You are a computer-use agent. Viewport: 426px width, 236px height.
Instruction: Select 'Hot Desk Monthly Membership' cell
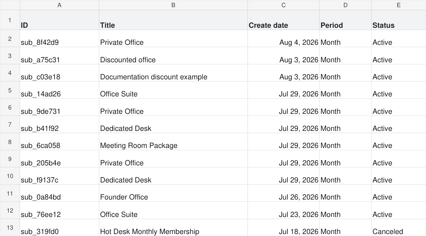pyautogui.click(x=173, y=228)
